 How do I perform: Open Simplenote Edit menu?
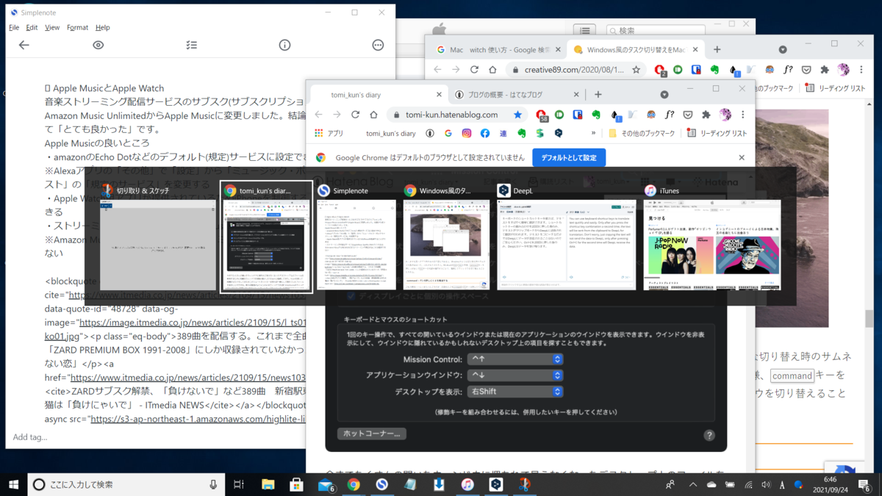coord(32,27)
